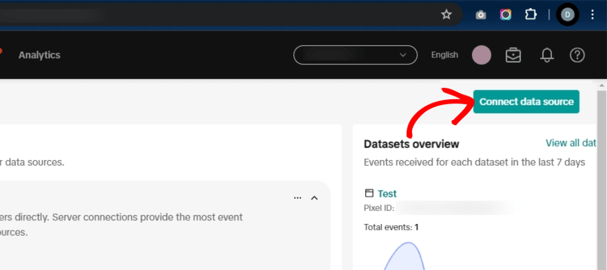Collapse the card with the up chevron
607x270 pixels.
coord(314,198)
